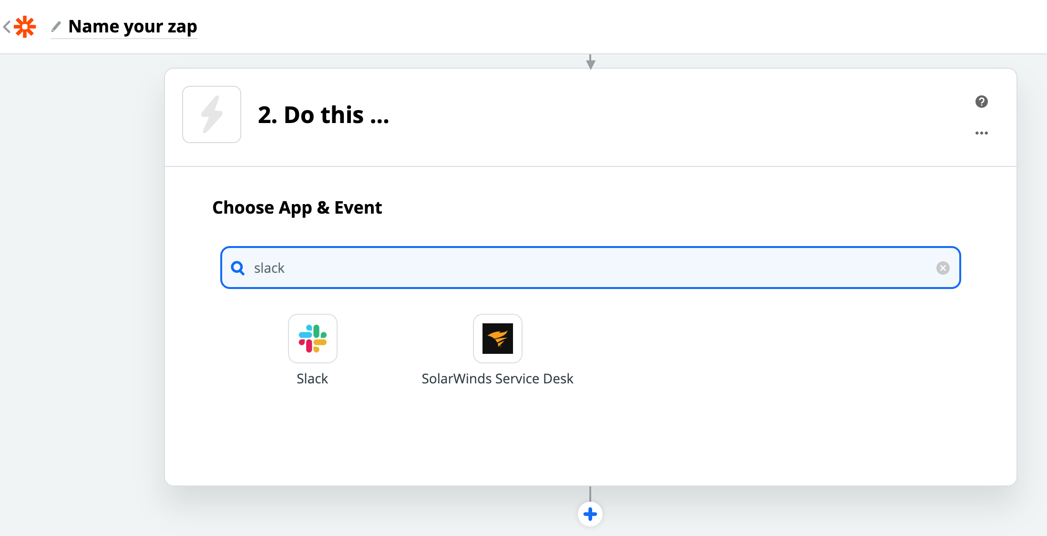The height and width of the screenshot is (536, 1047).
Task: Focus the app search field containing "slack"
Action: pyautogui.click(x=572, y=268)
